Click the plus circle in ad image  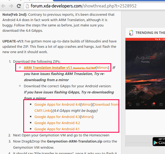(x=145, y=89)
